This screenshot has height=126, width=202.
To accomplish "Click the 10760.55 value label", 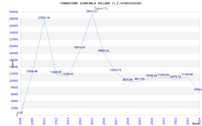I will pos(151,76).
